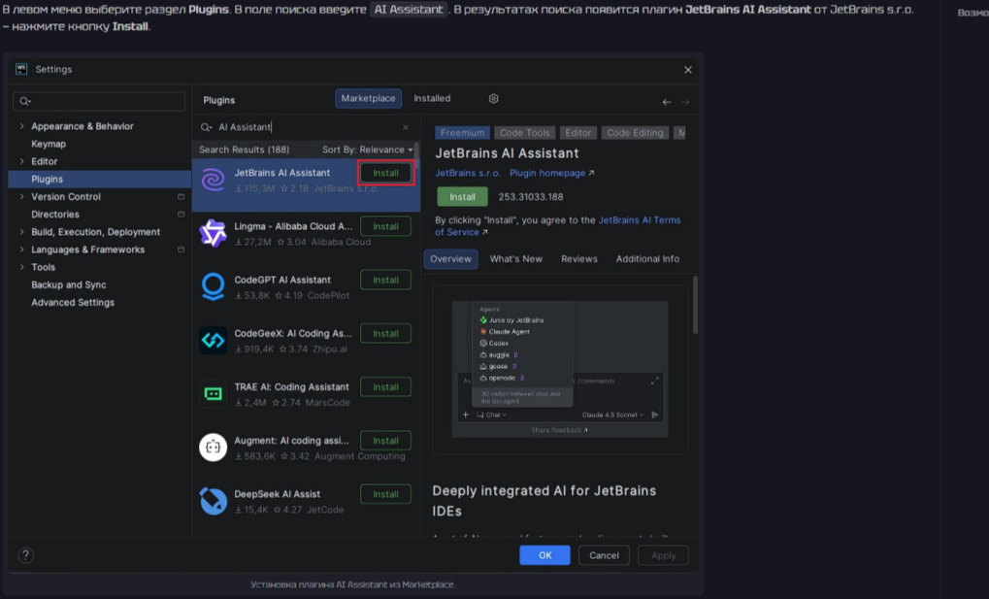The width and height of the screenshot is (989, 599).
Task: Select the CodeGPT AI Assistant plugin icon
Action: point(213,286)
